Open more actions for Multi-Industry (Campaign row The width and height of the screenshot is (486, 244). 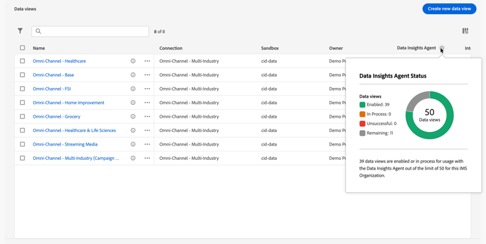(147, 158)
